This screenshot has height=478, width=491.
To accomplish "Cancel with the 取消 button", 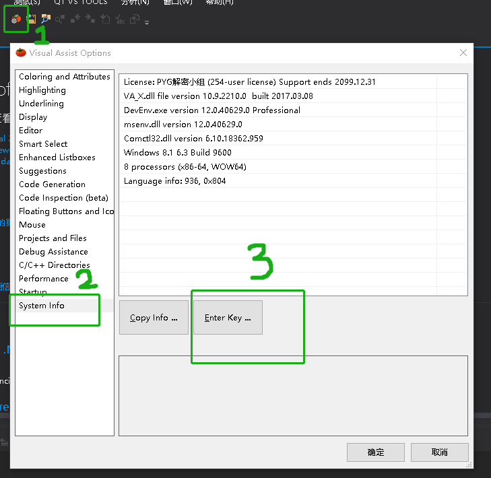I will tap(440, 452).
